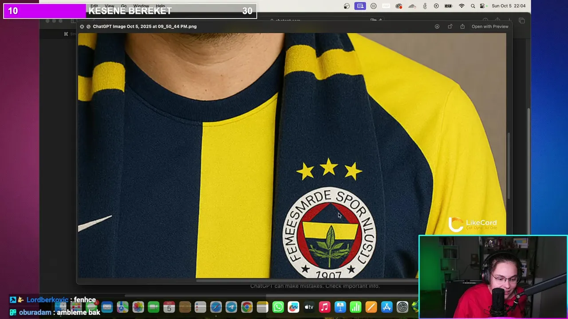Open Calendar from the Dock

tap(169, 307)
